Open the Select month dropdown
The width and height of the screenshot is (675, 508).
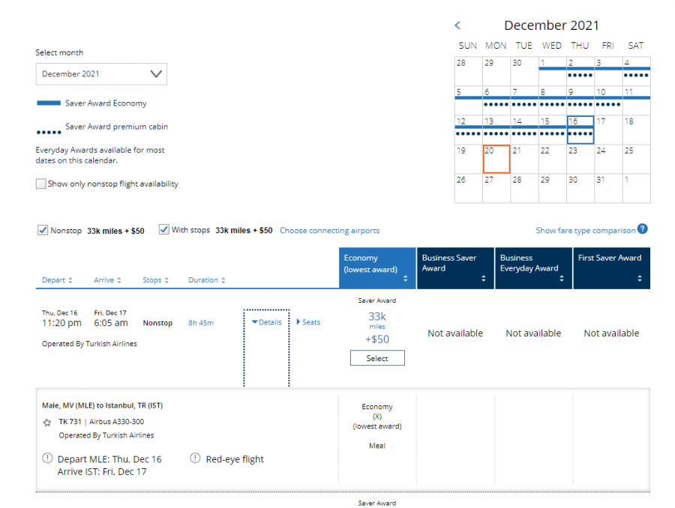[x=101, y=74]
